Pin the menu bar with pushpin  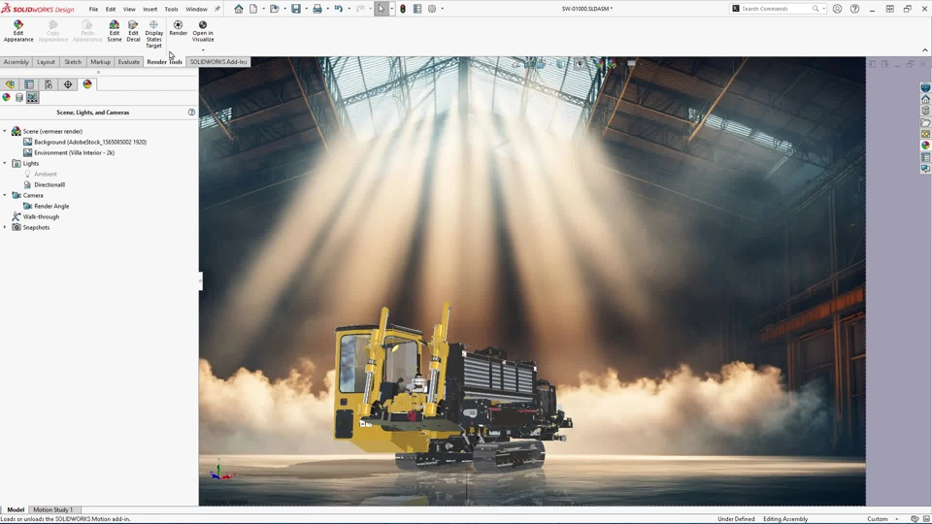(217, 9)
